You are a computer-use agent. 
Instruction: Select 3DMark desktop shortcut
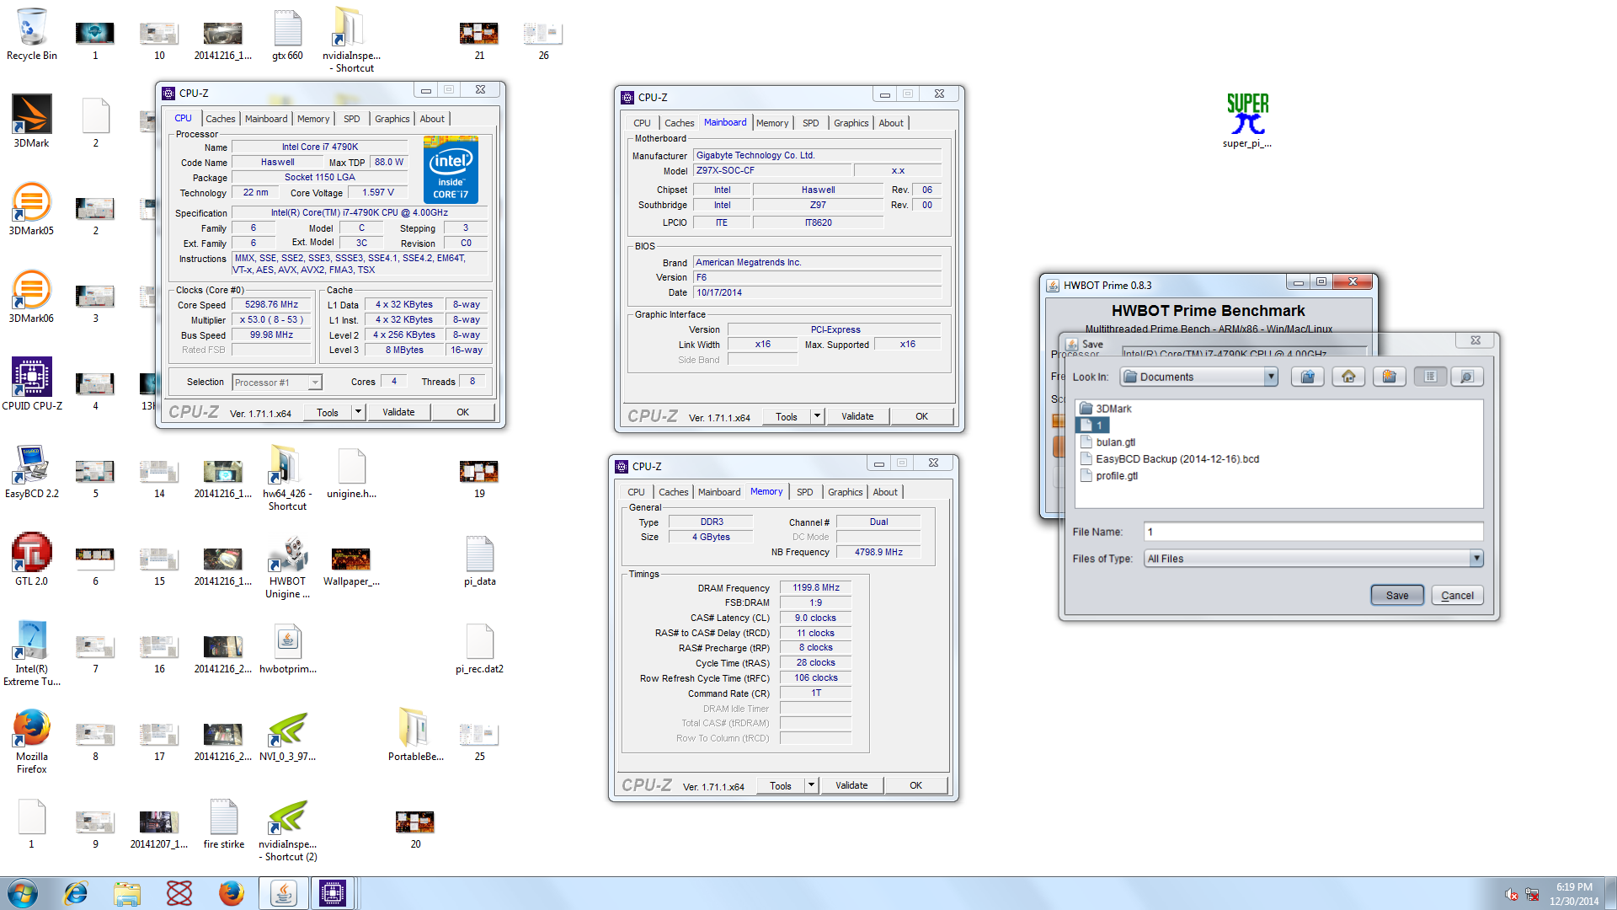click(32, 122)
